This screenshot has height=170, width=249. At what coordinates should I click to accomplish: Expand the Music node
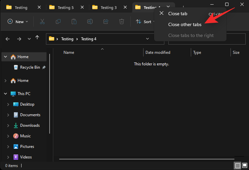tap(8, 136)
